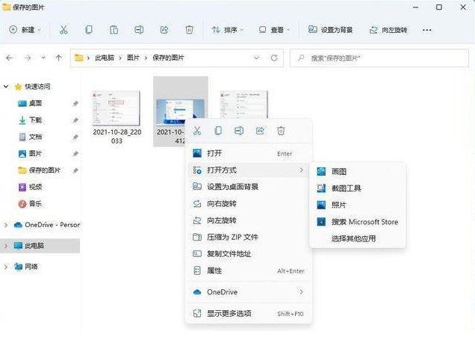Select OneDrive - Personal in the sidebar
The image size is (475, 337).
(x=47, y=225)
